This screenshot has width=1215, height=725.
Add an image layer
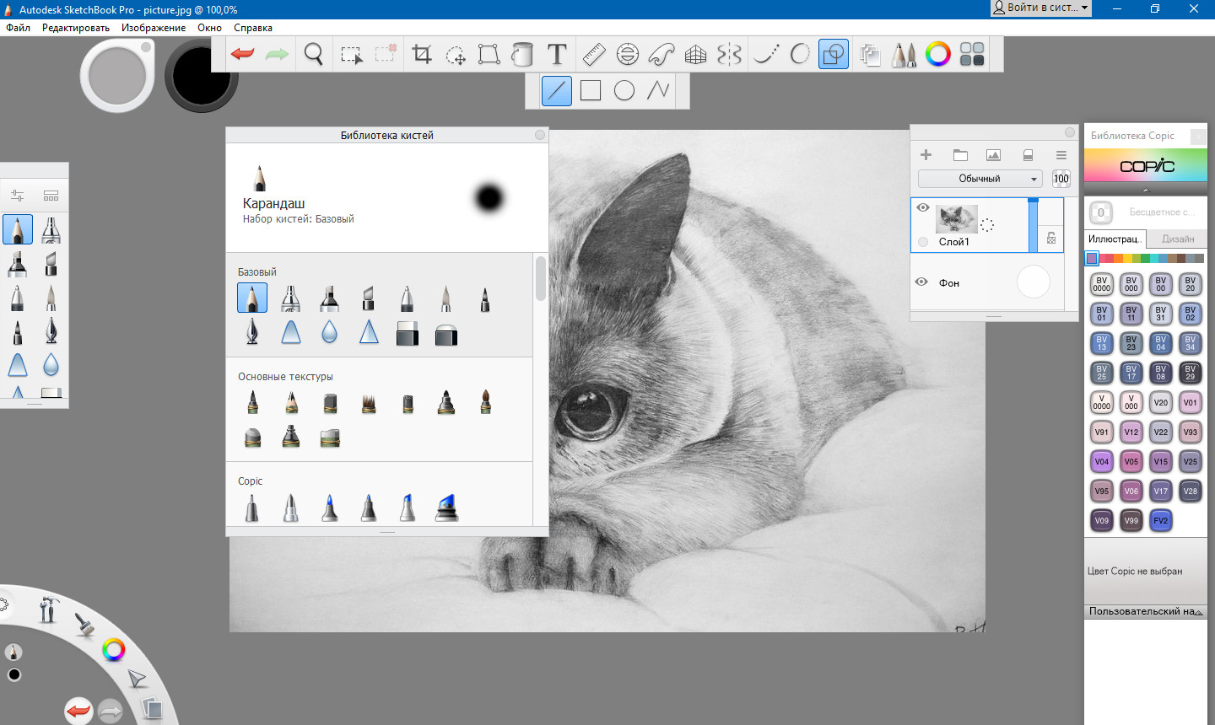coord(994,155)
